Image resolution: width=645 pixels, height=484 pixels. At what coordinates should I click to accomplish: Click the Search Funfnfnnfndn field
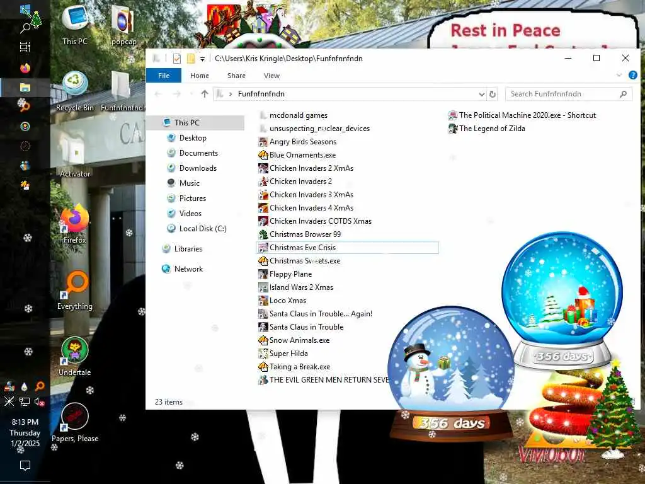pos(569,94)
